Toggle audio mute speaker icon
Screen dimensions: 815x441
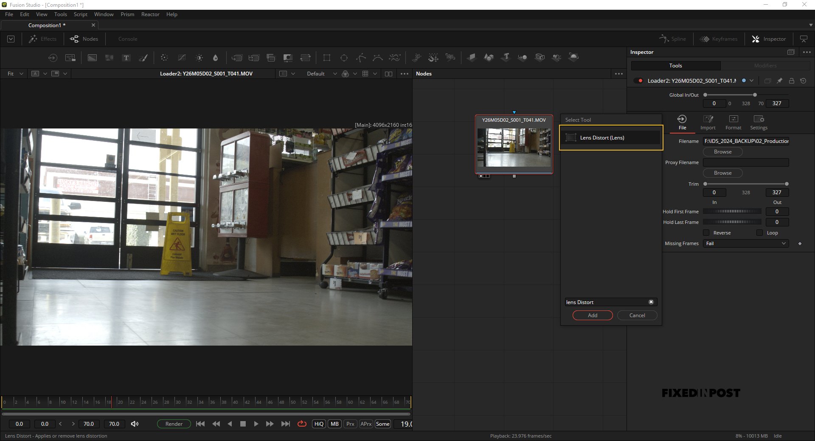click(x=135, y=424)
